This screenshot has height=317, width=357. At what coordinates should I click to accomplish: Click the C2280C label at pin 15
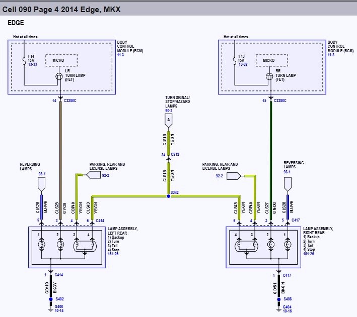coord(280,100)
